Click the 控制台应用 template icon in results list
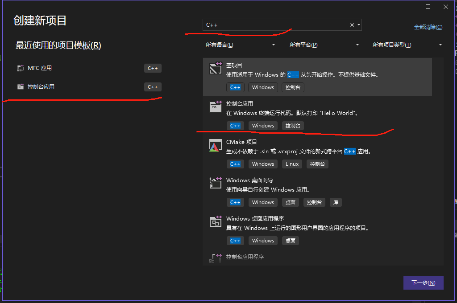 [216, 106]
